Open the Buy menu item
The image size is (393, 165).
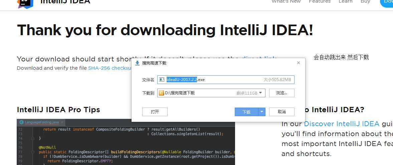click(x=365, y=2)
